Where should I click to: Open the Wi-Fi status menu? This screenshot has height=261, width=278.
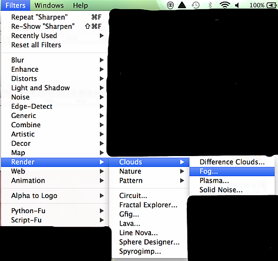tap(225, 5)
